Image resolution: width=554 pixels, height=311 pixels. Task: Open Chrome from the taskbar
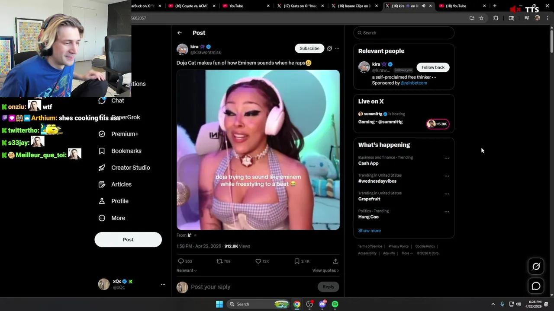pos(296,304)
